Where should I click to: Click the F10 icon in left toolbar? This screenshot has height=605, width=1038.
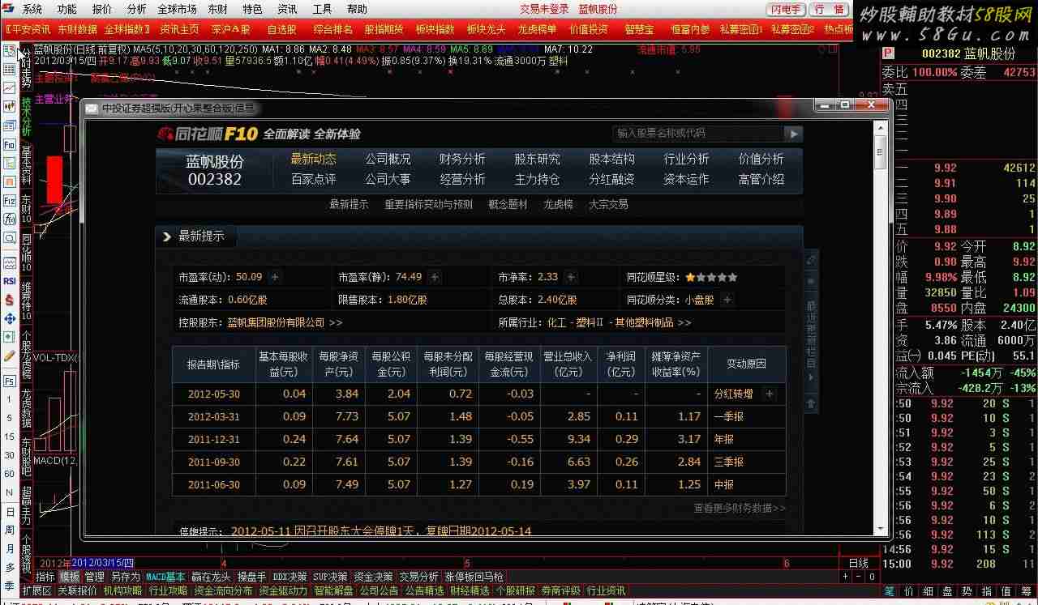[x=10, y=144]
